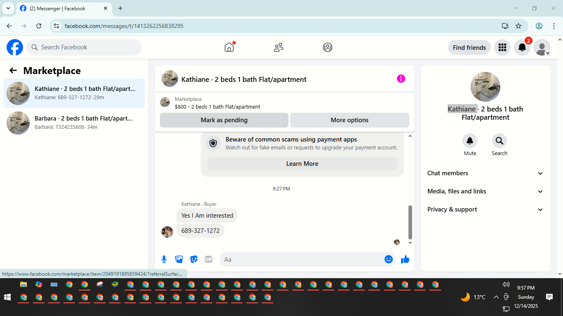Open the Facebook menu grid icon

(x=502, y=47)
